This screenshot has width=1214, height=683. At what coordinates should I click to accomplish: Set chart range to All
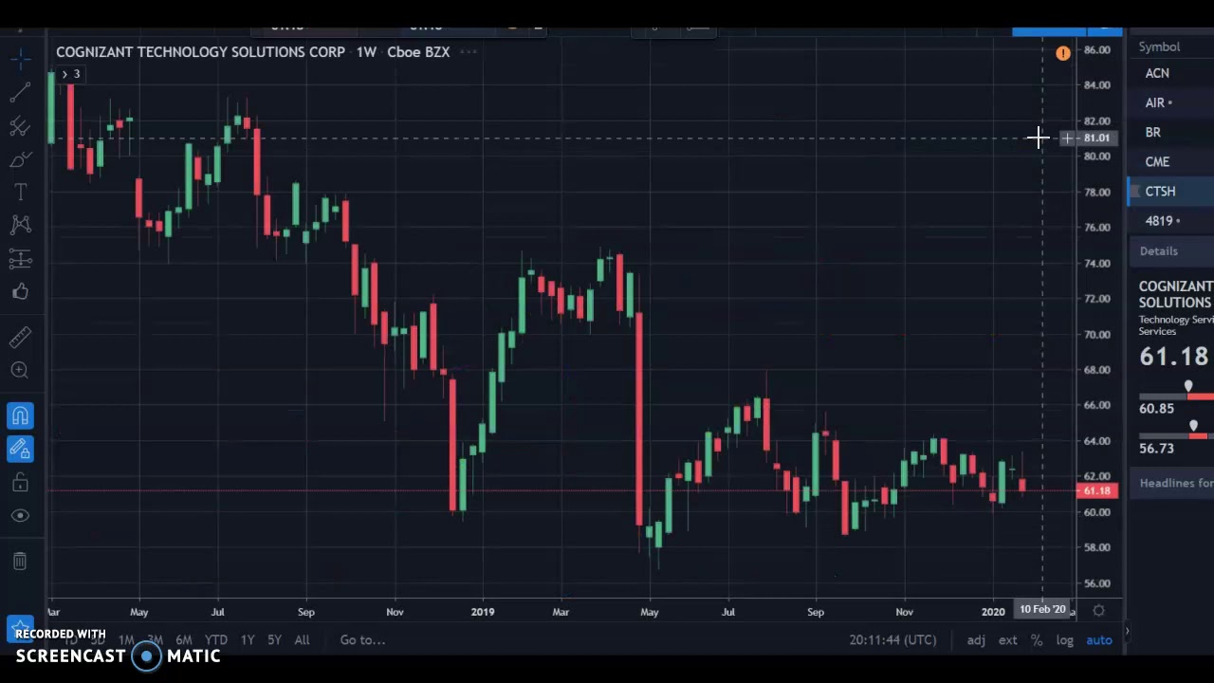point(302,640)
